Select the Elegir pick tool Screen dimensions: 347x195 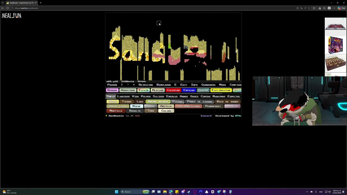(143, 90)
